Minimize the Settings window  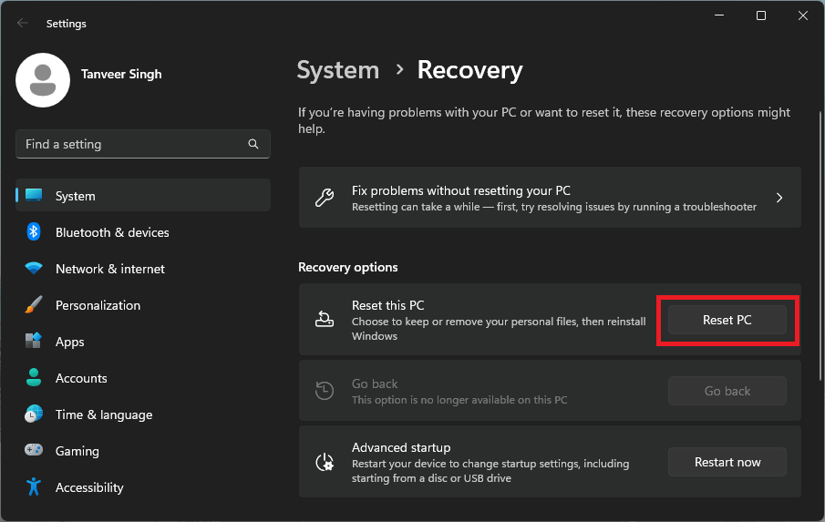(x=719, y=15)
